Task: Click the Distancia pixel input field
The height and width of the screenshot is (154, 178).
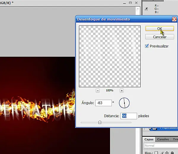Action: [x=129, y=116]
